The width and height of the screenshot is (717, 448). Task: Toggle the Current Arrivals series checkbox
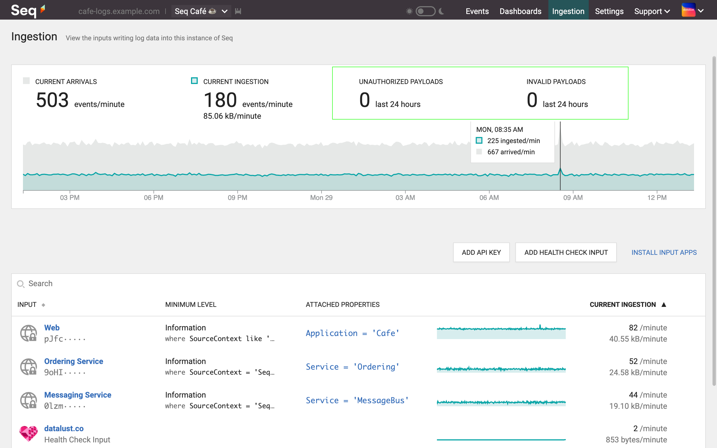click(x=26, y=81)
